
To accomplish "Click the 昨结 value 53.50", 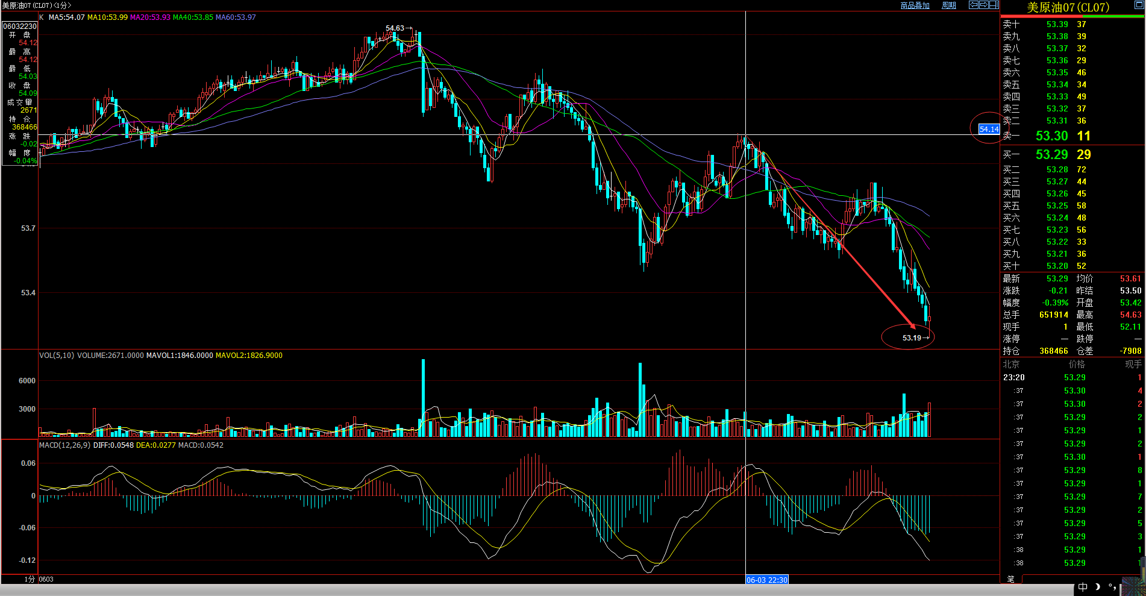I will click(x=1131, y=291).
